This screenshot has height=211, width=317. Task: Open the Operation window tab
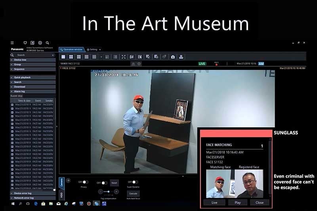(x=71, y=49)
